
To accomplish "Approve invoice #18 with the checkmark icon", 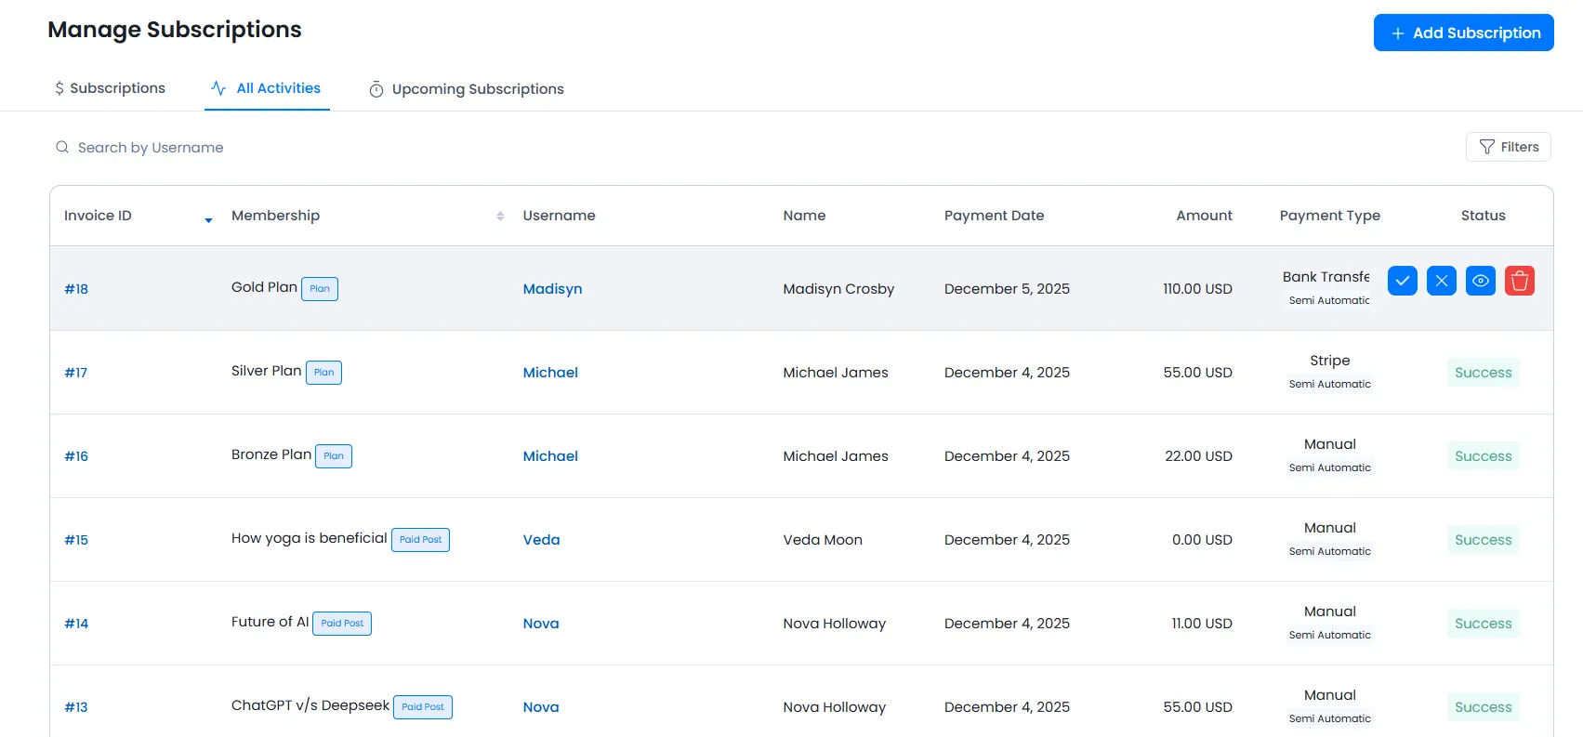I will click(1402, 281).
